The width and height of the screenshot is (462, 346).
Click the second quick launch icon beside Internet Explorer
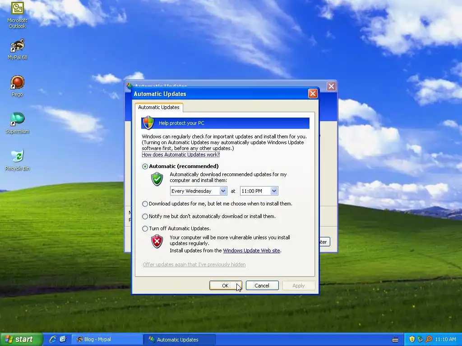point(63,339)
